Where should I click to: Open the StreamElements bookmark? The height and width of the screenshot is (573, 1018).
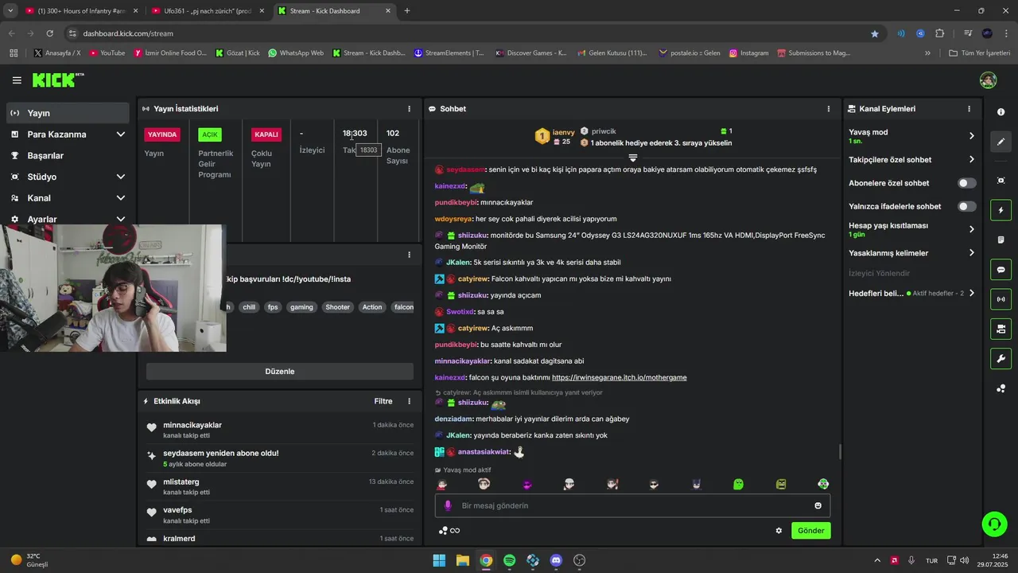(x=449, y=53)
